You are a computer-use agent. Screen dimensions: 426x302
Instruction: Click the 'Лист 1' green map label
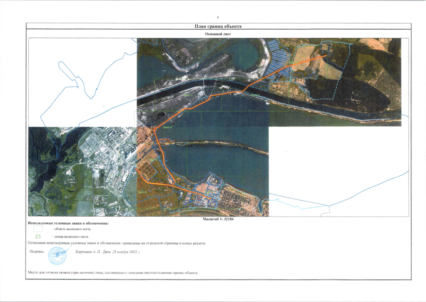click(188, 95)
